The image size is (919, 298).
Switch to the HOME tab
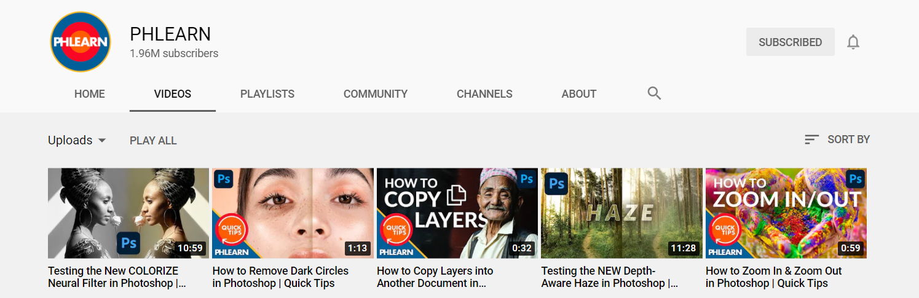(x=90, y=94)
